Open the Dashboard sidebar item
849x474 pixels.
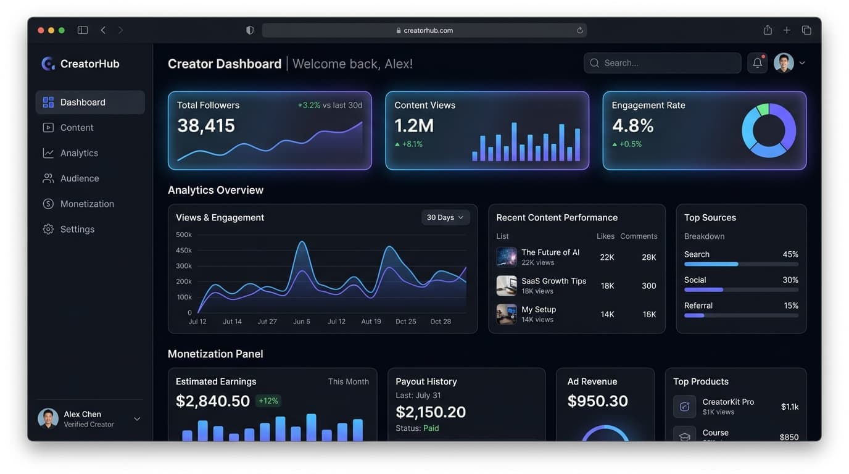point(90,102)
